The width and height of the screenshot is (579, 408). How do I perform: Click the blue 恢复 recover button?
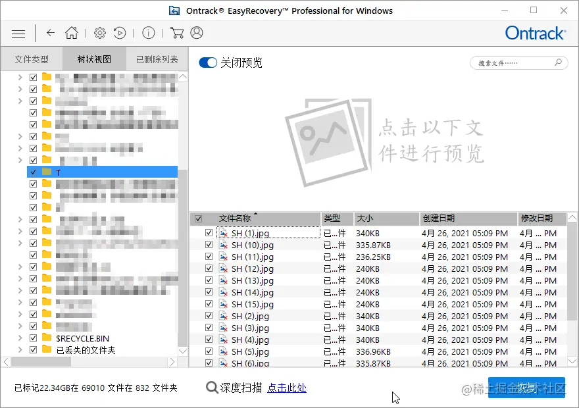point(526,388)
